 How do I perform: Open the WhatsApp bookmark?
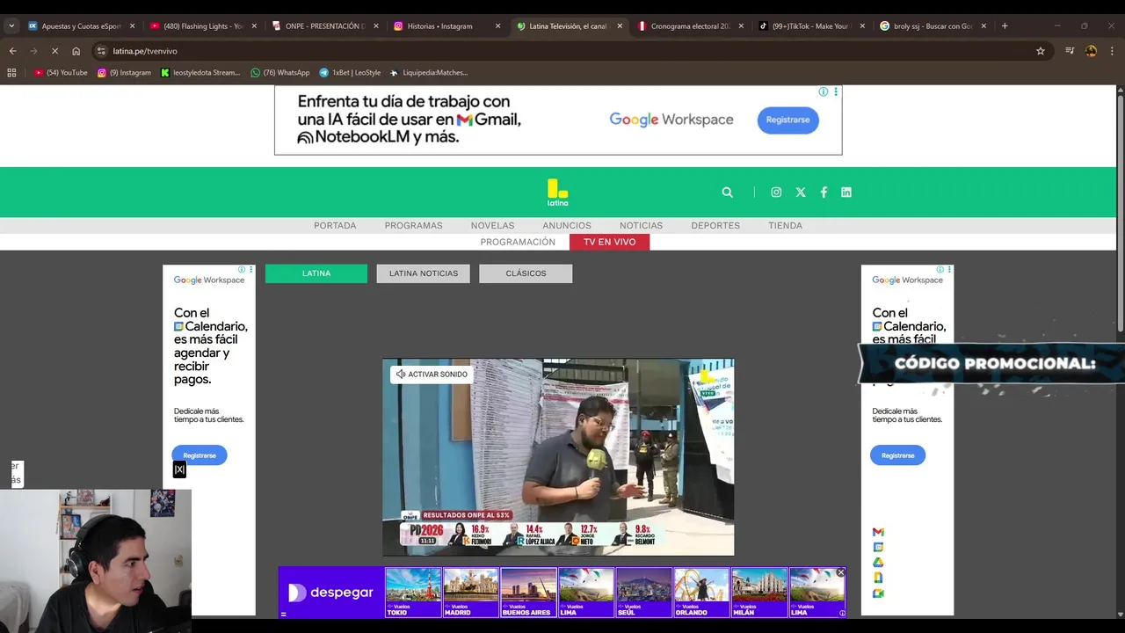(280, 72)
